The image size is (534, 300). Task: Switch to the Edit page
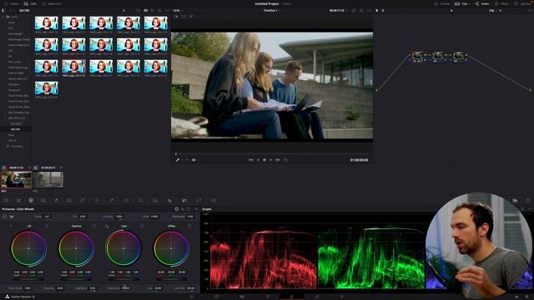point(242,297)
